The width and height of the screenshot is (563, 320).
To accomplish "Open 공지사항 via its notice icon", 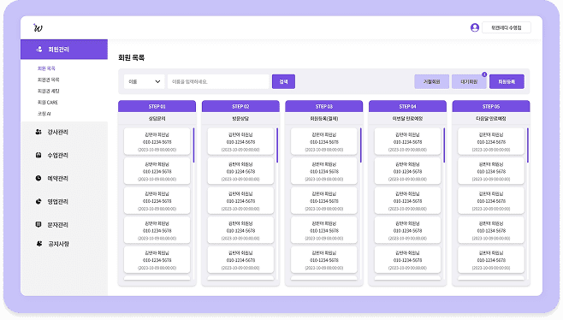I will coord(39,244).
